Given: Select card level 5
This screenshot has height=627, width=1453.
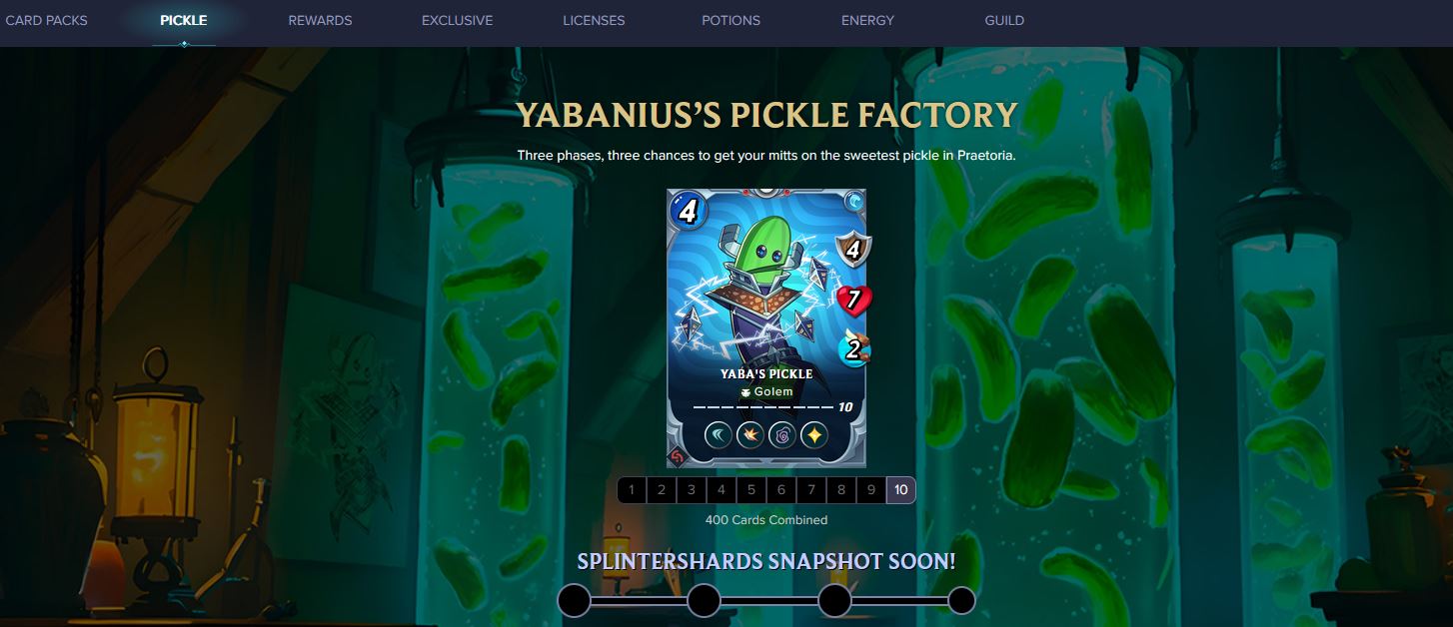Looking at the screenshot, I should pyautogui.click(x=751, y=490).
